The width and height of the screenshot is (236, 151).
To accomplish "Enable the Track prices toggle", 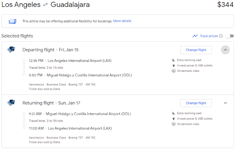I will click(x=230, y=36).
